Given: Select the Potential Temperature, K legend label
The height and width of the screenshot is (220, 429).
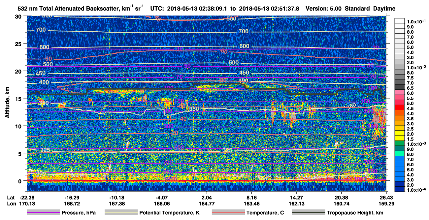Looking at the screenshot, I should pos(169,213).
